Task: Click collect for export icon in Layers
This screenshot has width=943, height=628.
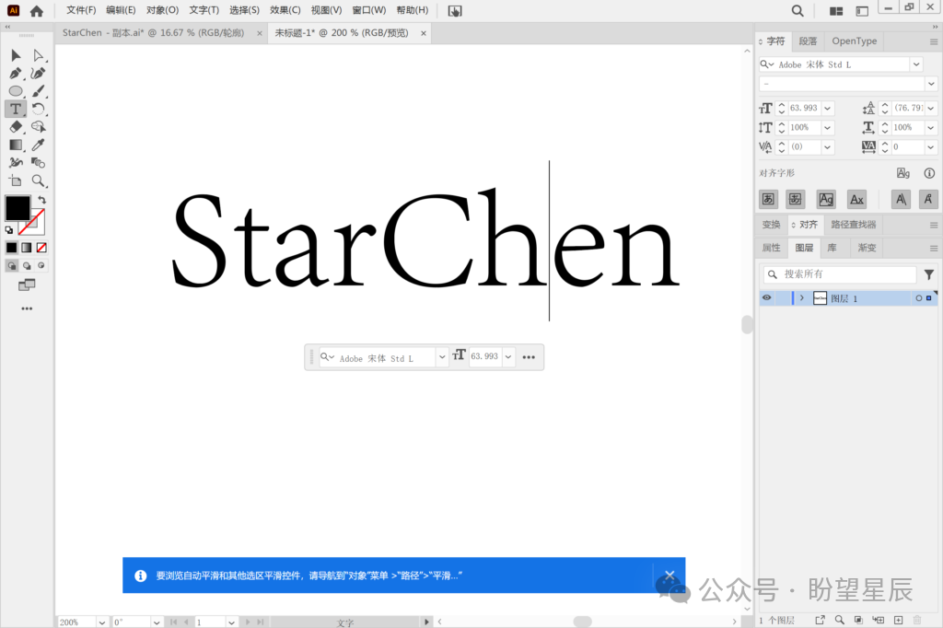Action: coord(820,621)
